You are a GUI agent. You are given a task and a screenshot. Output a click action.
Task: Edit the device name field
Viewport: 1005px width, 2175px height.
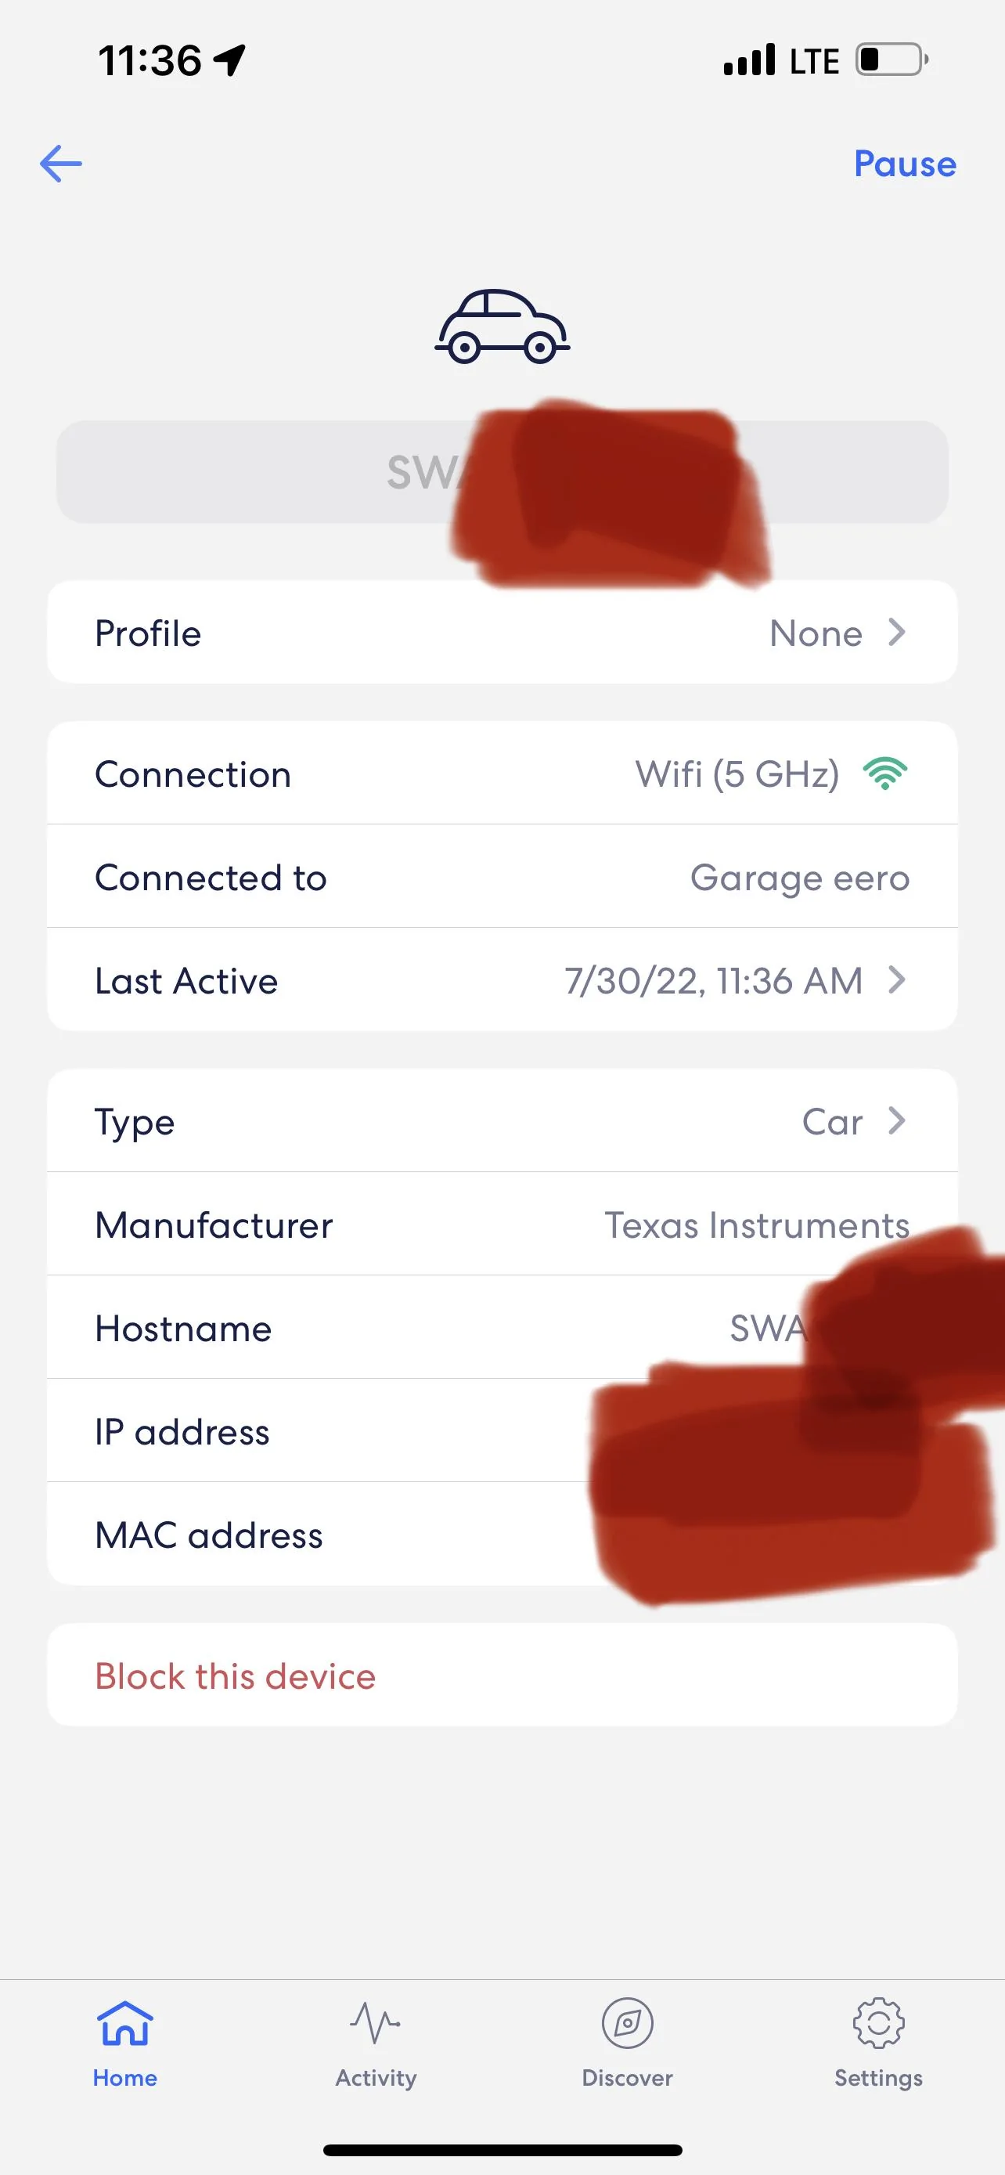[502, 472]
